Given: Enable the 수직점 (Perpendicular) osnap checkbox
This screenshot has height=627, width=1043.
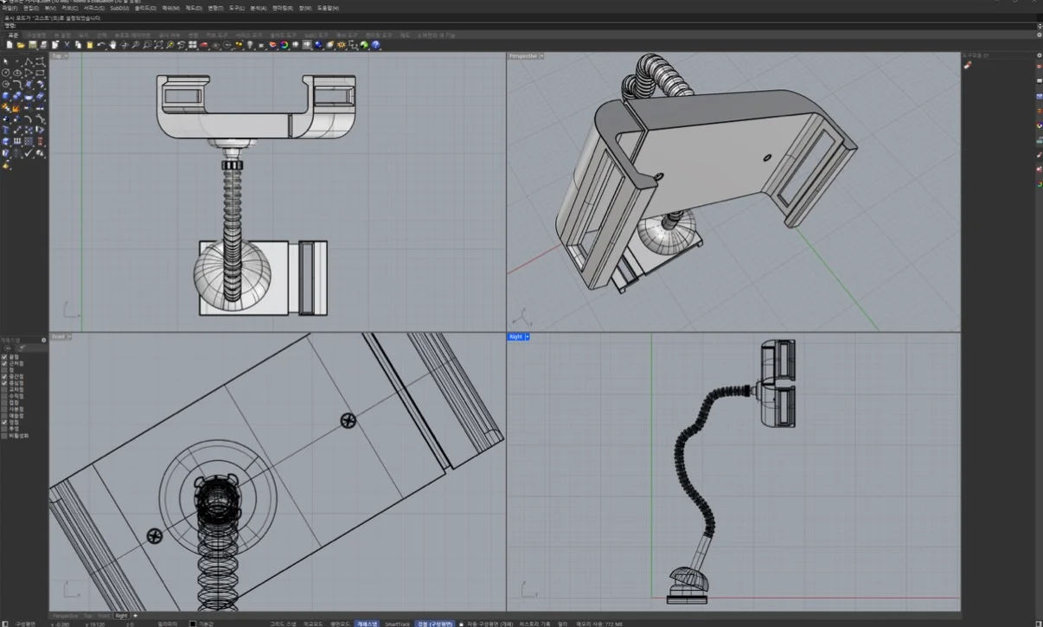Looking at the screenshot, I should [x=4, y=397].
